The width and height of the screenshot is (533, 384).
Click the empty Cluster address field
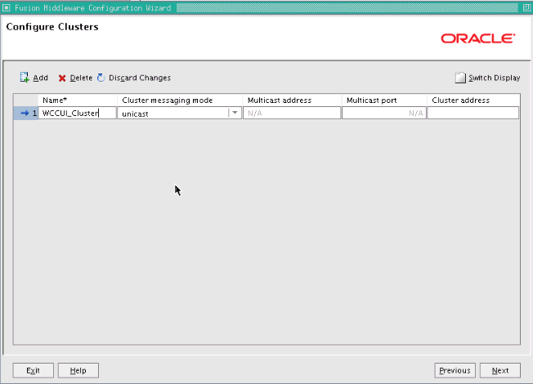click(473, 113)
